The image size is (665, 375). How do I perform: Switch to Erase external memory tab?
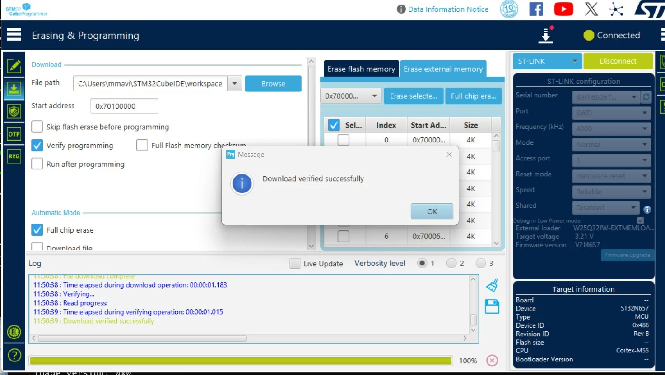click(x=443, y=69)
